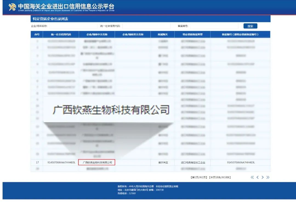
Task: Click the 版权所有 copyright footer line
Action: [x=148, y=186]
